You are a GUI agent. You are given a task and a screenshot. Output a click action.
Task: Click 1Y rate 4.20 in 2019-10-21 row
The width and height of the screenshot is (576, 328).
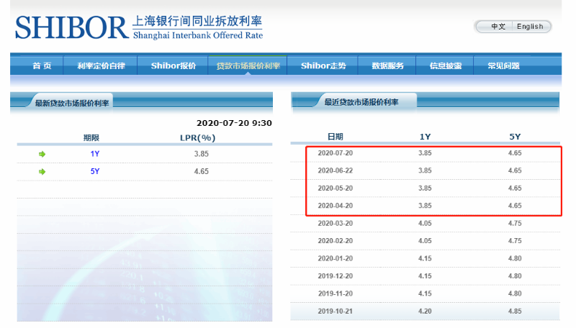[x=425, y=311]
